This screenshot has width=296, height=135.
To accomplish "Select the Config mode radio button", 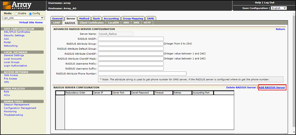I will pos(30,14).
